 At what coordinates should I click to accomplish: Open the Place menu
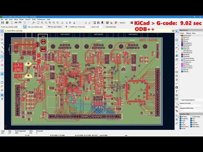[16, 19]
